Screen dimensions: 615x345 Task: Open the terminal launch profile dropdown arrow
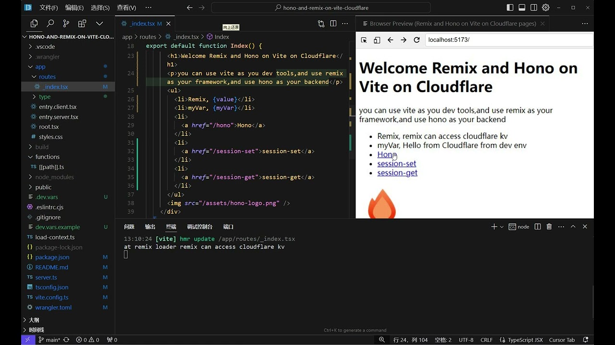[502, 227]
